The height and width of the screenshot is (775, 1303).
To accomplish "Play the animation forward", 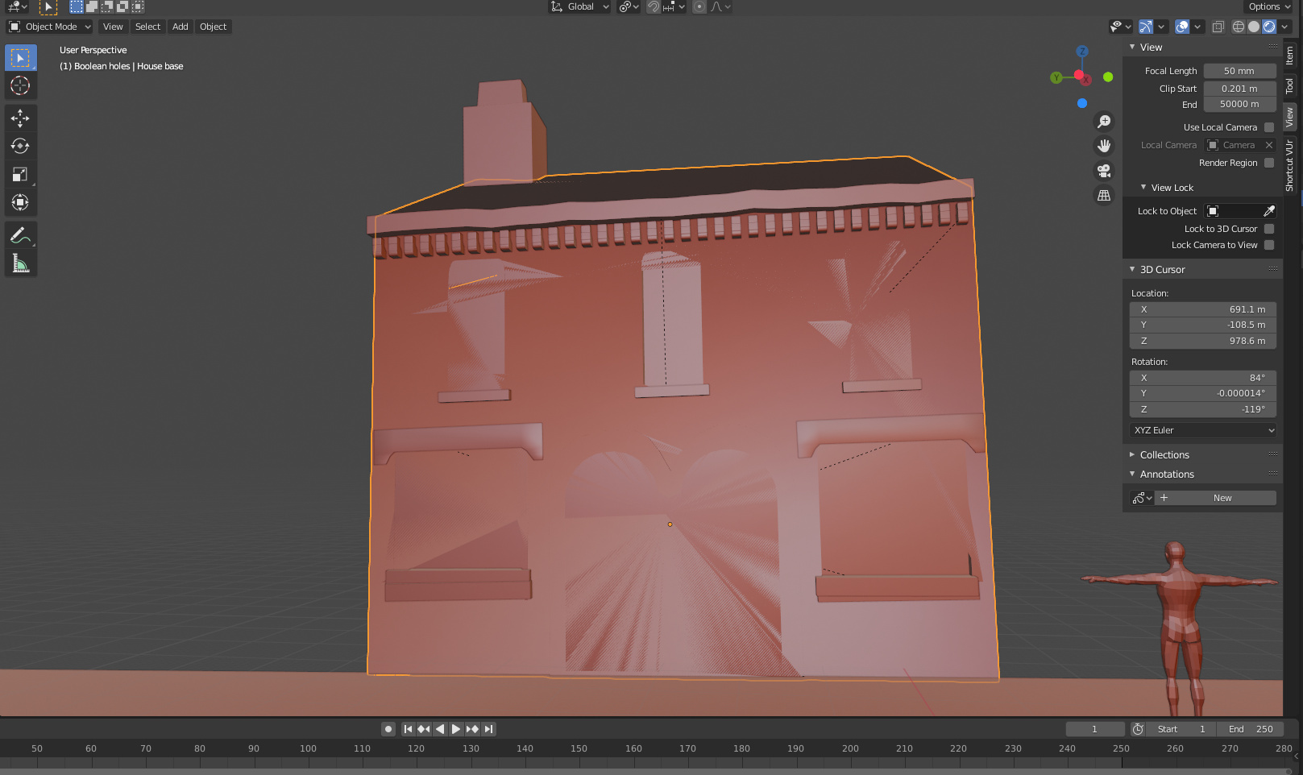I will tap(456, 729).
